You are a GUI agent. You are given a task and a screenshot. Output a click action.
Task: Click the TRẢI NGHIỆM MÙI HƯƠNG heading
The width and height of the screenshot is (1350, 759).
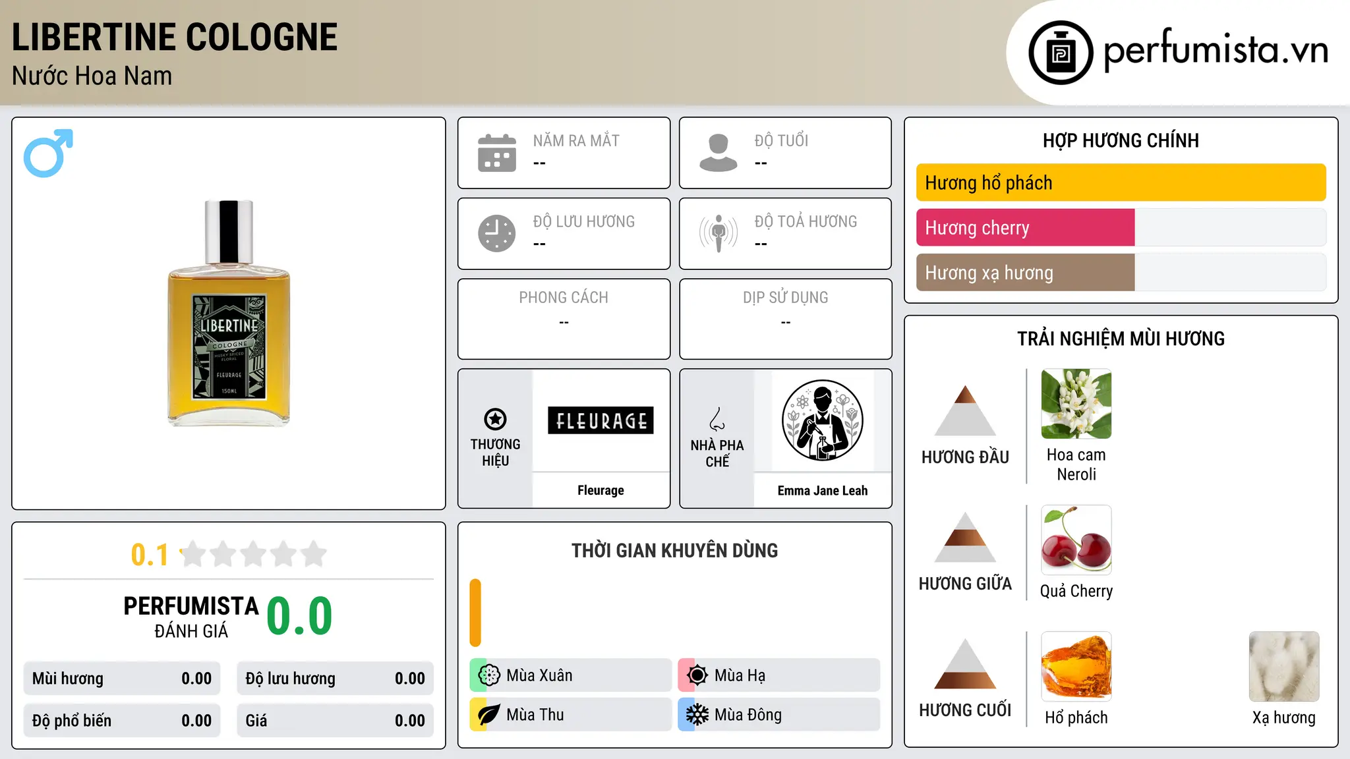[x=1121, y=339]
